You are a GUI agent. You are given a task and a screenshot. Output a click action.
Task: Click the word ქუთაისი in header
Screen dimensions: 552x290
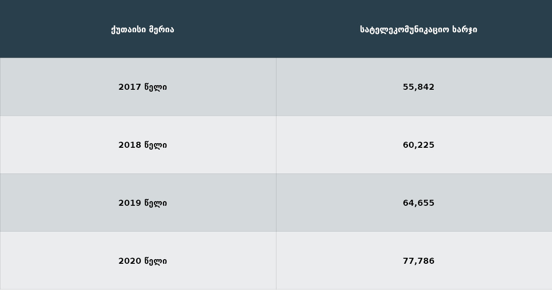tap(128, 29)
